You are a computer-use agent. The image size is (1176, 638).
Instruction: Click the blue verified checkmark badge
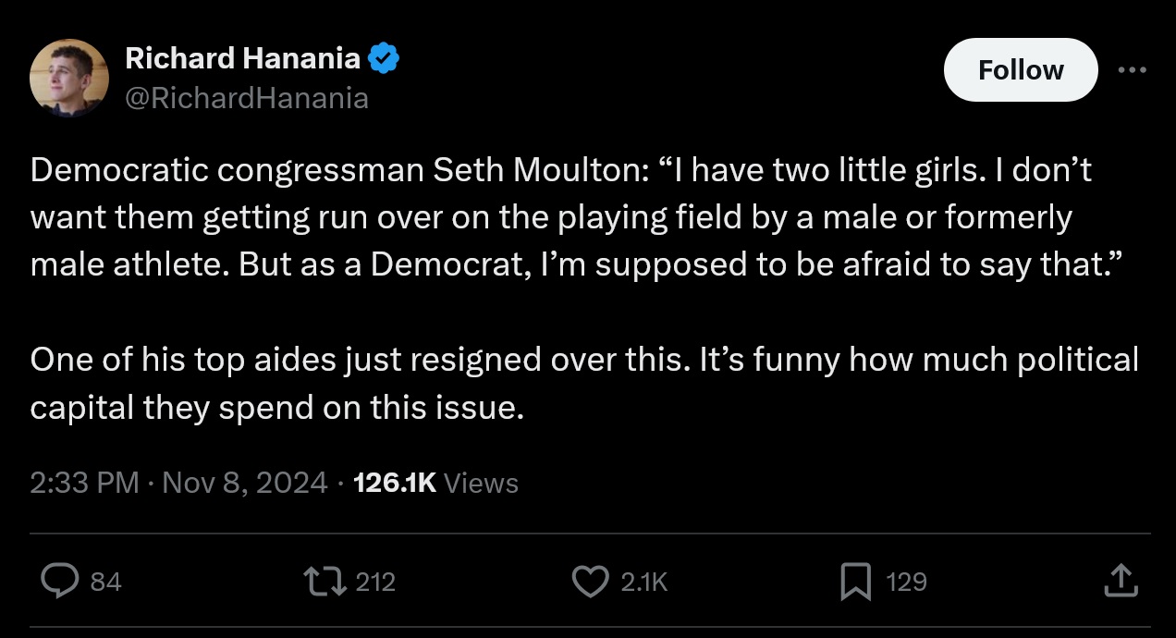(x=384, y=60)
